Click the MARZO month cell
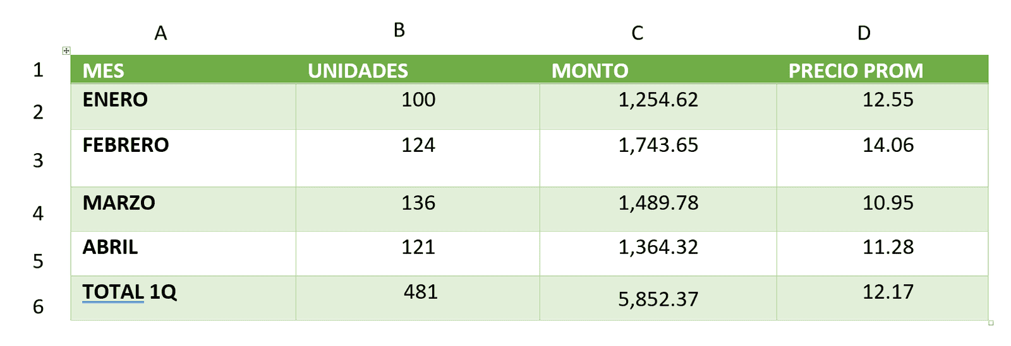 point(183,209)
